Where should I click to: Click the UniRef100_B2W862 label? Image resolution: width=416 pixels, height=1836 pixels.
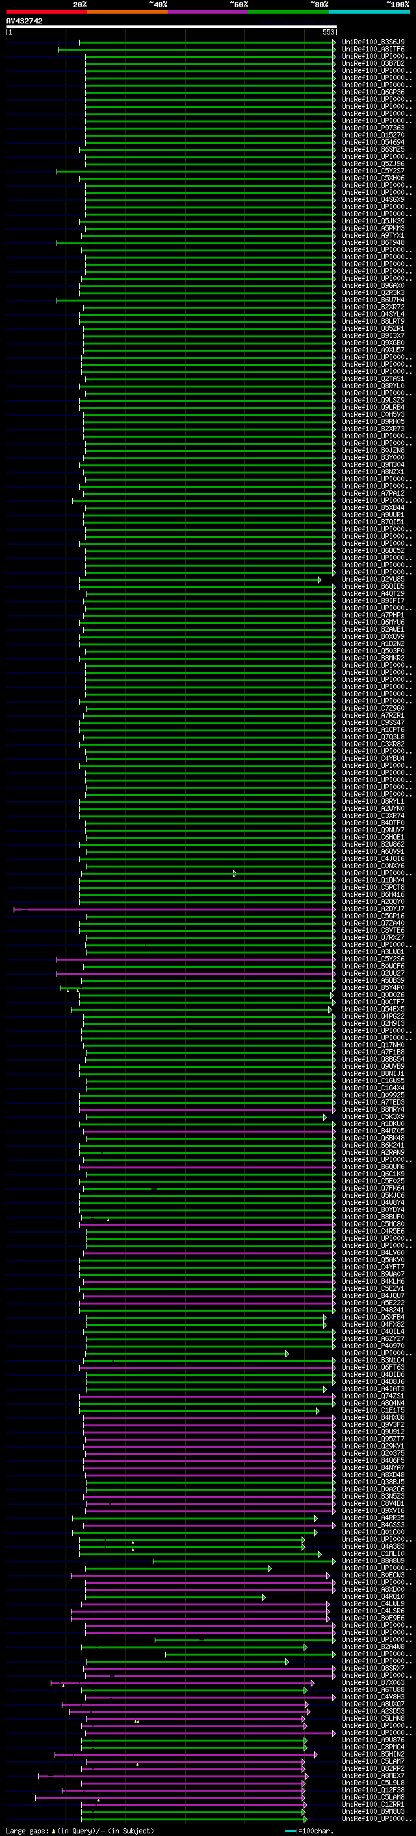pyautogui.click(x=372, y=845)
